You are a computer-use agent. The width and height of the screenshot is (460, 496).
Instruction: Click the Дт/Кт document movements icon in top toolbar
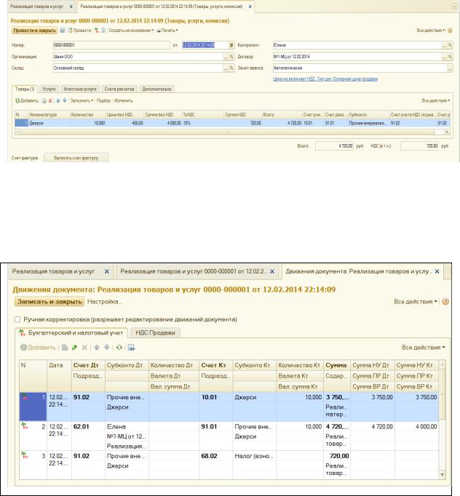pyautogui.click(x=97, y=31)
